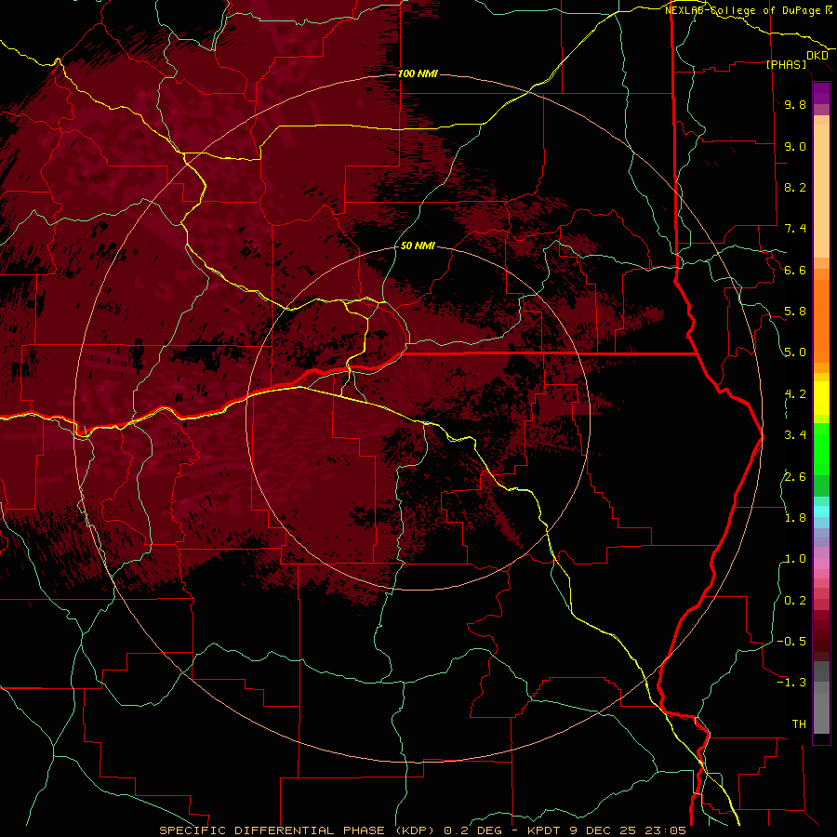Pick the pink segment of the color bar
The width and height of the screenshot is (837, 837).
(x=821, y=564)
